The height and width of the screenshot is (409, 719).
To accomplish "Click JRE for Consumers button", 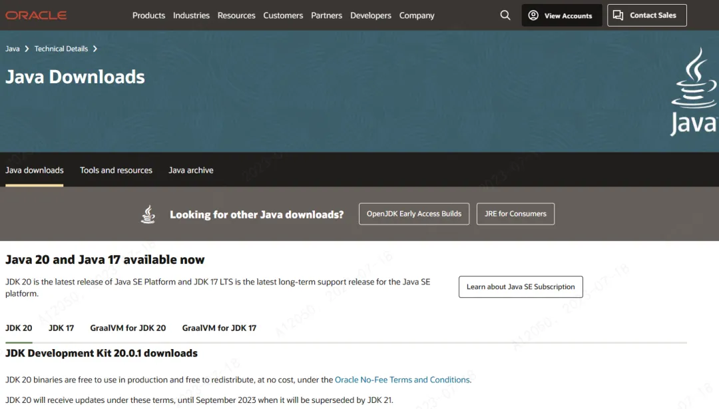I will tap(515, 214).
